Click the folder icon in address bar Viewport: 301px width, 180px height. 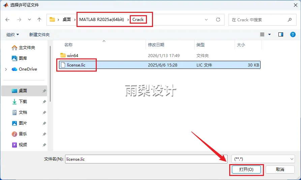[x=52, y=20]
